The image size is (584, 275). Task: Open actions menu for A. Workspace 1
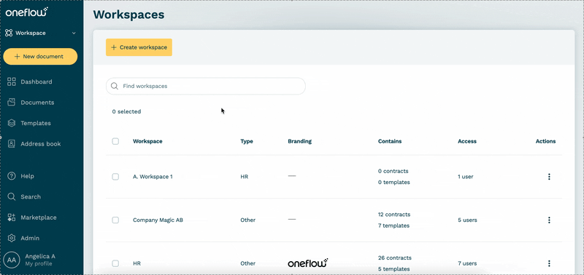549,177
